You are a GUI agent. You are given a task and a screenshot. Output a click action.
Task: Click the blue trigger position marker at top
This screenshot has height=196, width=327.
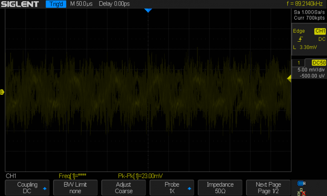pos(148,10)
